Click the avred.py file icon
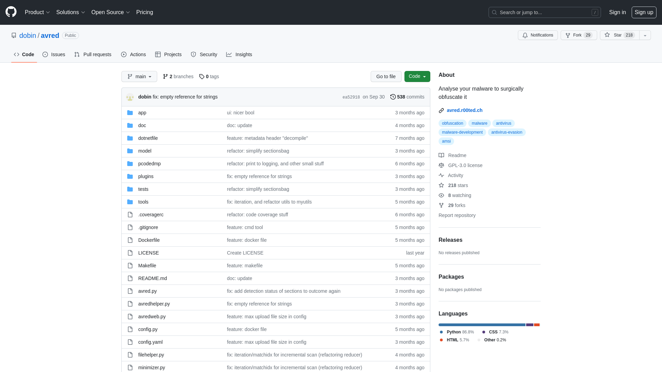Image resolution: width=662 pixels, height=372 pixels. pyautogui.click(x=130, y=291)
